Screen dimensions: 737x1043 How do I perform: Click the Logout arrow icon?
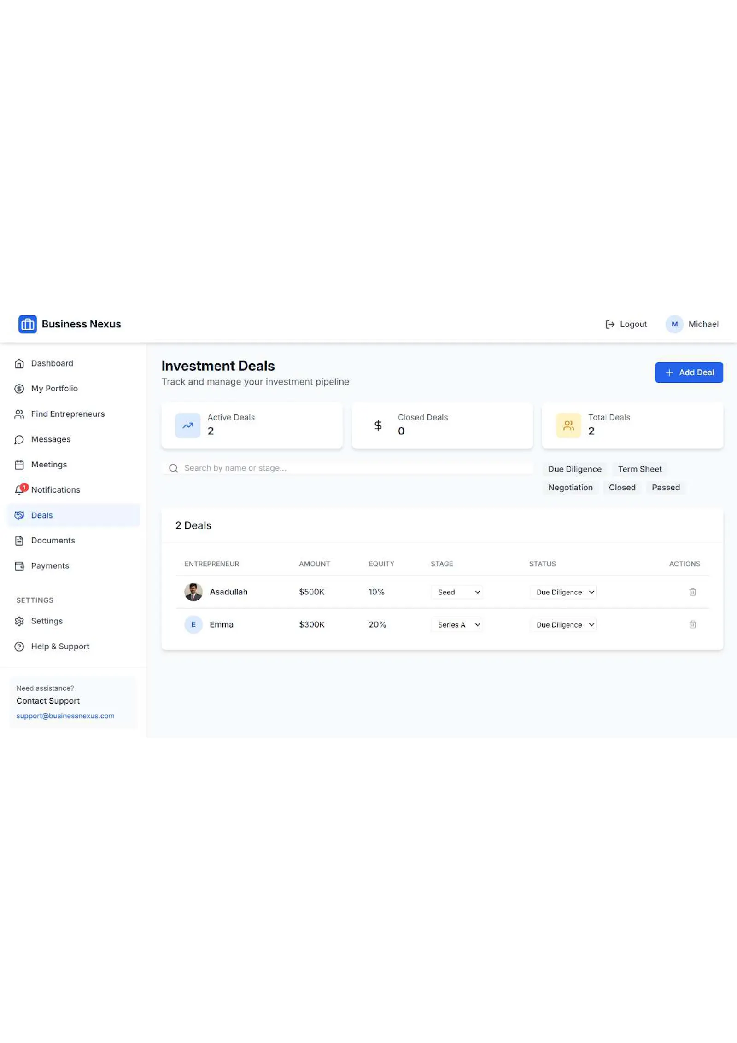coord(610,324)
